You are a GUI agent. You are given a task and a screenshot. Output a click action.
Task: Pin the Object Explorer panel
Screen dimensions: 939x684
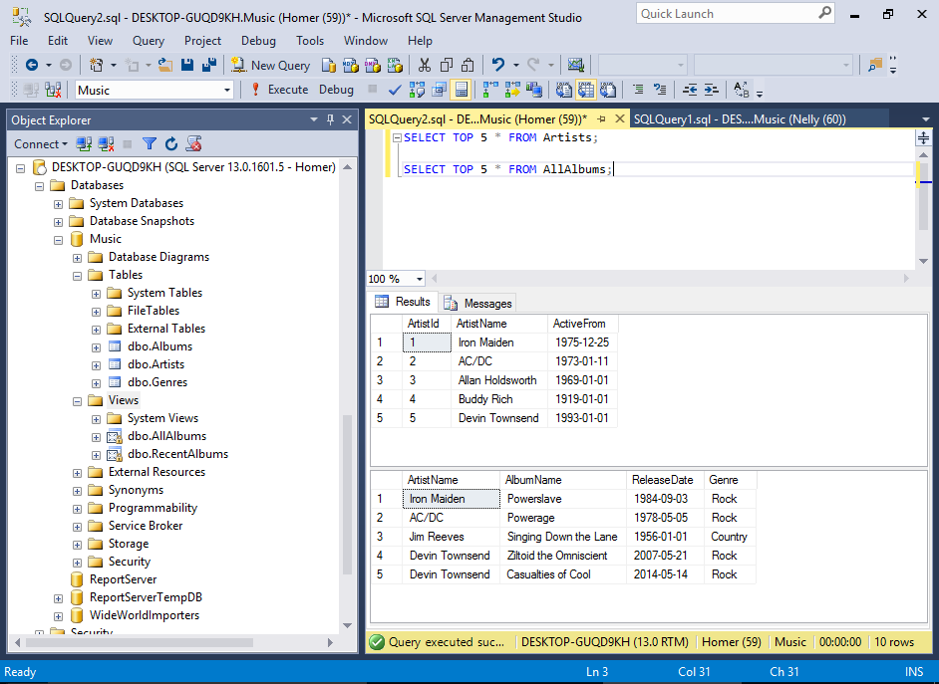pyautogui.click(x=330, y=119)
